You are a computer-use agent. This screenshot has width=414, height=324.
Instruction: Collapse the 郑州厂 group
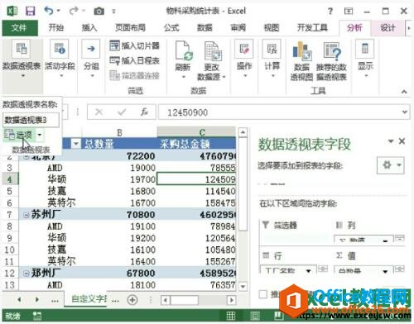(26, 274)
